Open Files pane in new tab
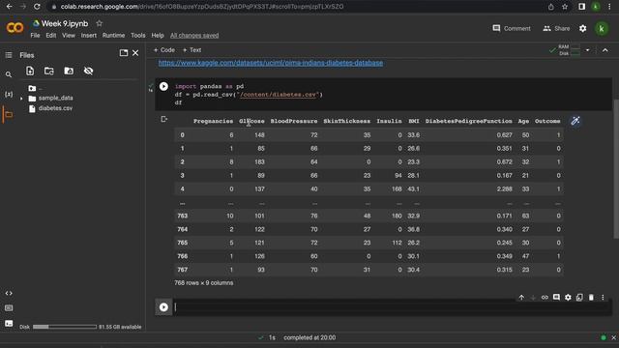The width and height of the screenshot is (619, 348). point(124,53)
